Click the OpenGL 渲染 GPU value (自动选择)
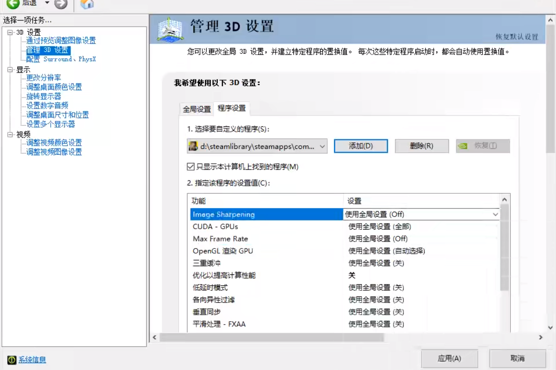Screen dimensions: 556x370 (x=387, y=251)
